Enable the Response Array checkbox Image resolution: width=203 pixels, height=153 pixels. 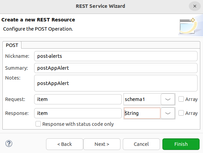(x=181, y=113)
